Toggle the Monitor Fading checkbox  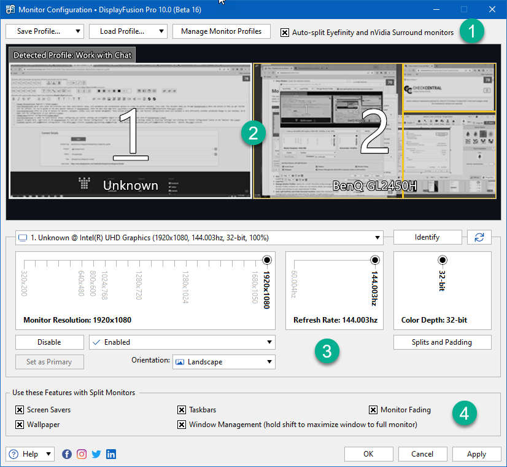[373, 410]
